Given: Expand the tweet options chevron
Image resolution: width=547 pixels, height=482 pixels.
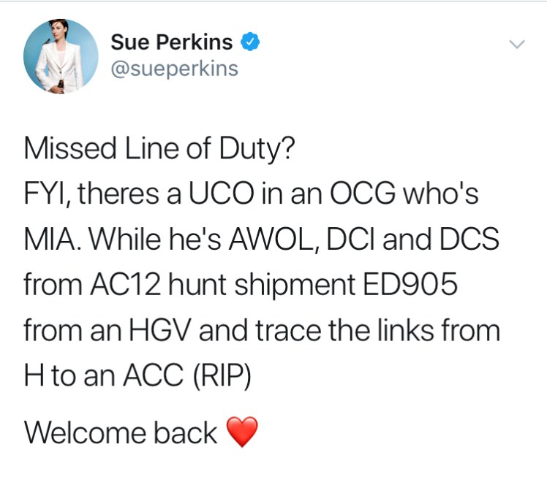Looking at the screenshot, I should click(516, 45).
